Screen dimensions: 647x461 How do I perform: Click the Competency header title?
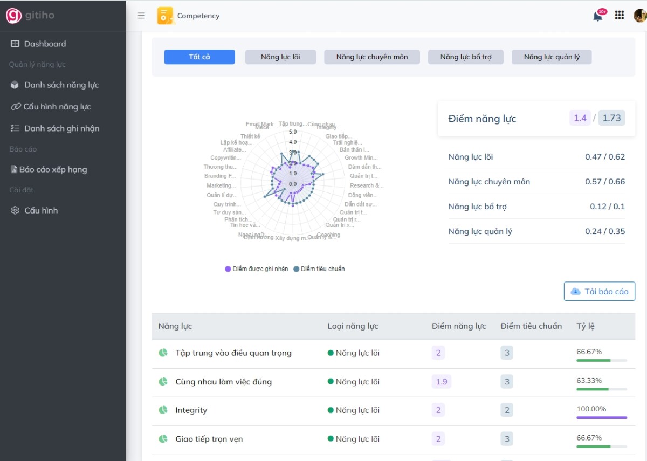point(198,16)
